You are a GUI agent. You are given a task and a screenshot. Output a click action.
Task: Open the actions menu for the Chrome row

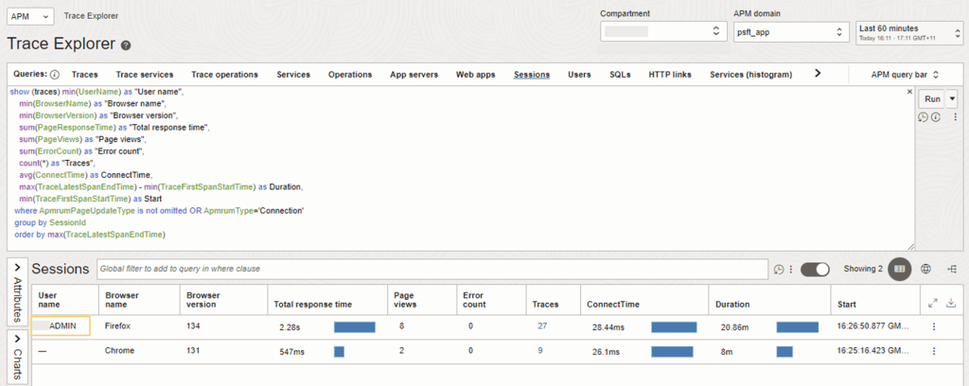[934, 351]
